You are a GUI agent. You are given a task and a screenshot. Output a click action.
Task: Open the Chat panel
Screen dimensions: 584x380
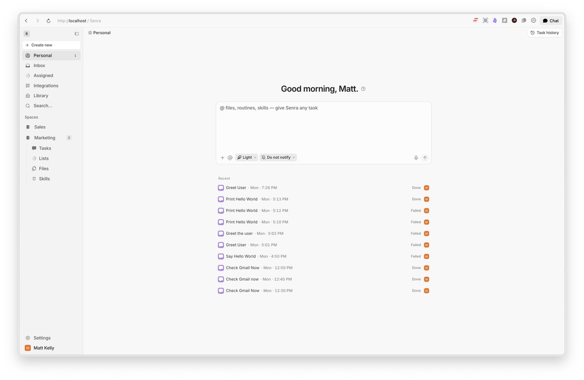click(x=551, y=21)
